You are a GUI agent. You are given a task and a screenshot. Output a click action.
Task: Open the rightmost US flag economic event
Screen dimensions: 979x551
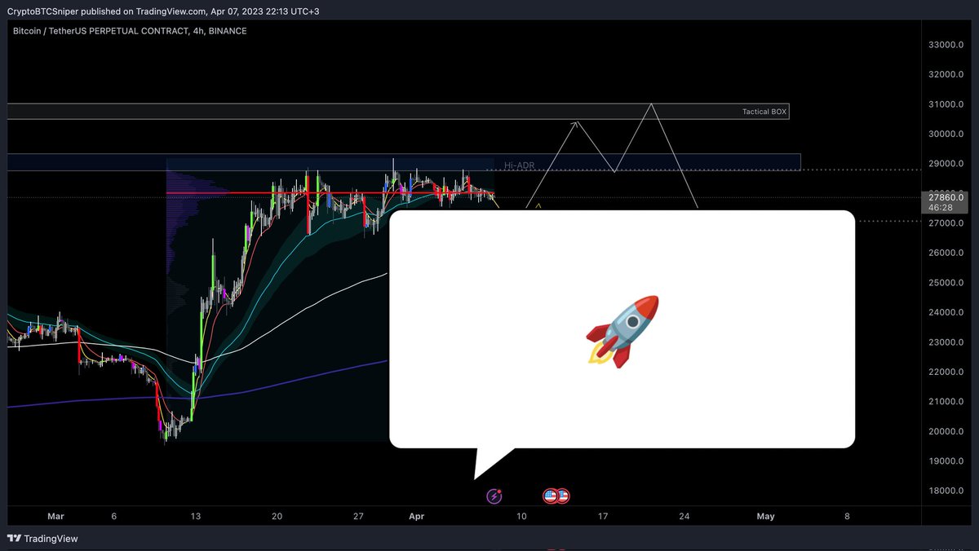[562, 496]
